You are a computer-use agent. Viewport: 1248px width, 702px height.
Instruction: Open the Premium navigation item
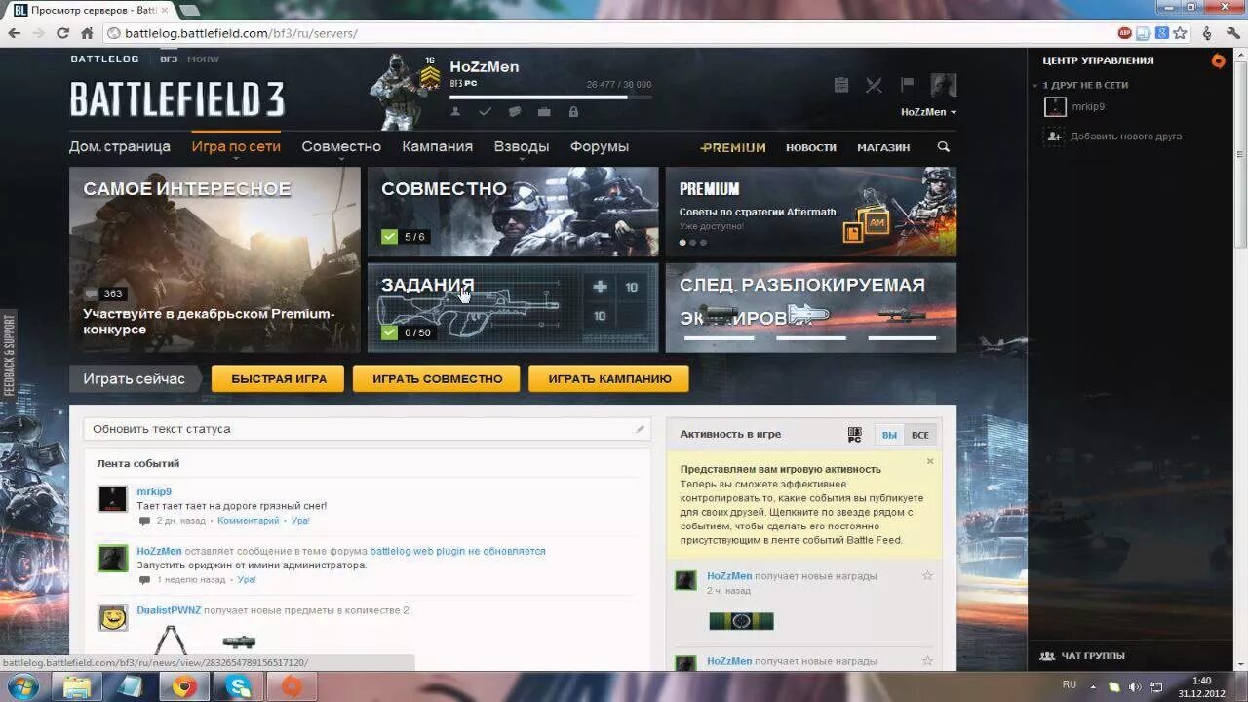point(733,147)
